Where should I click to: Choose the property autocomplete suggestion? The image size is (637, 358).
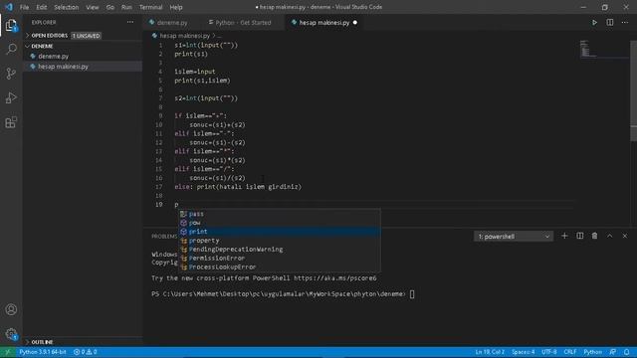click(x=280, y=241)
